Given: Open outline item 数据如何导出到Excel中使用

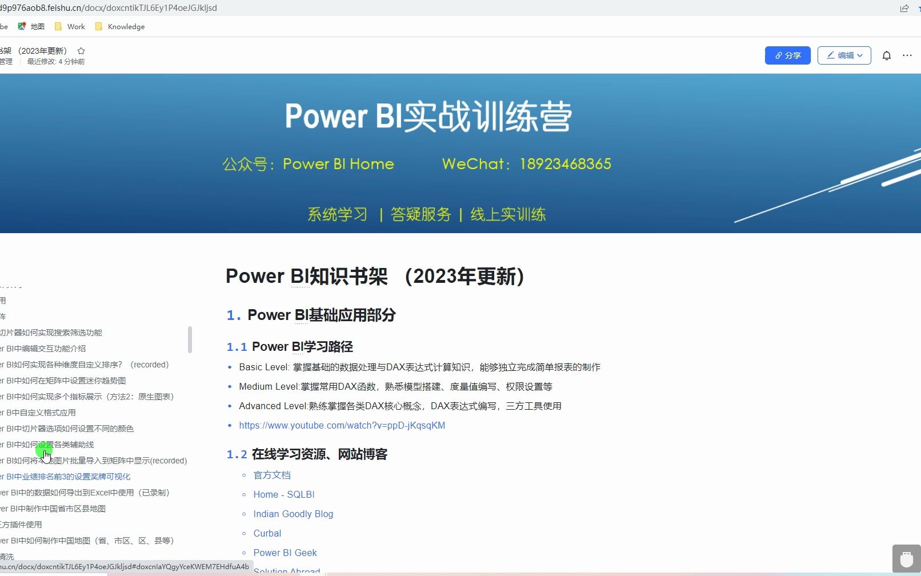Looking at the screenshot, I should point(85,493).
